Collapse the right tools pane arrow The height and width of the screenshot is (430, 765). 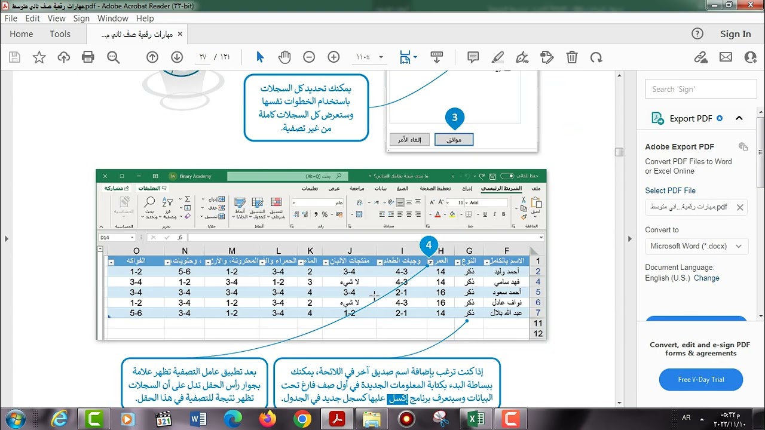629,239
